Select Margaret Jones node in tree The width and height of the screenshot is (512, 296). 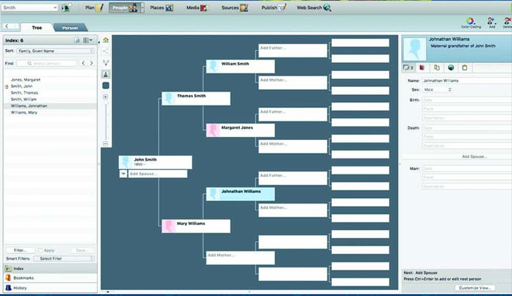pyautogui.click(x=240, y=130)
